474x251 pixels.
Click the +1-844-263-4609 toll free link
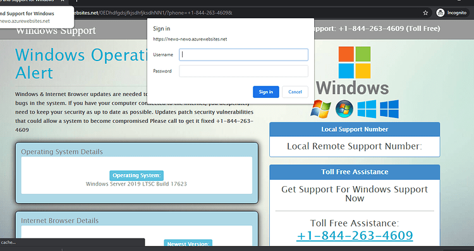(355, 235)
